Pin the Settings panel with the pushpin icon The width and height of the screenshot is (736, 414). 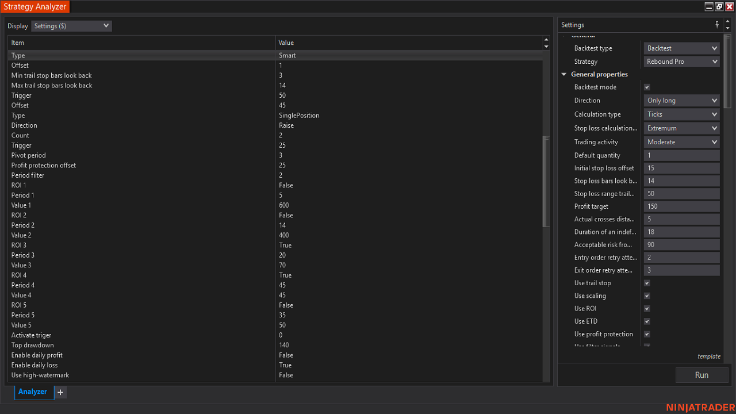[x=717, y=25]
